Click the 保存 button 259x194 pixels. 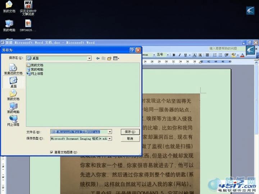130,132
